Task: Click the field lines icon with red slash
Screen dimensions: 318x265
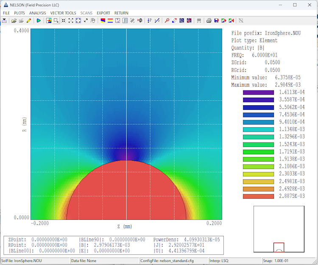Action: [189, 21]
